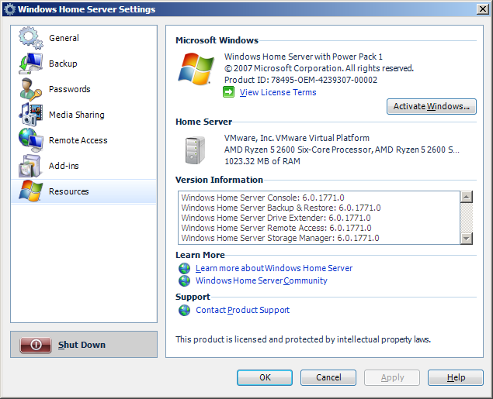
Task: Confirm with the OK button
Action: (265, 377)
